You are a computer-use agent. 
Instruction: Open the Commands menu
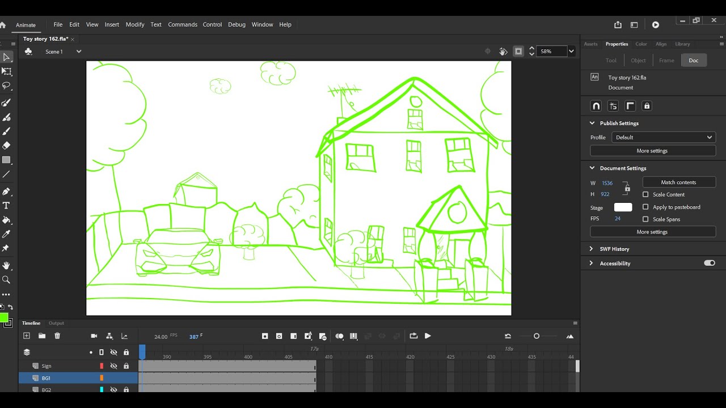(183, 25)
